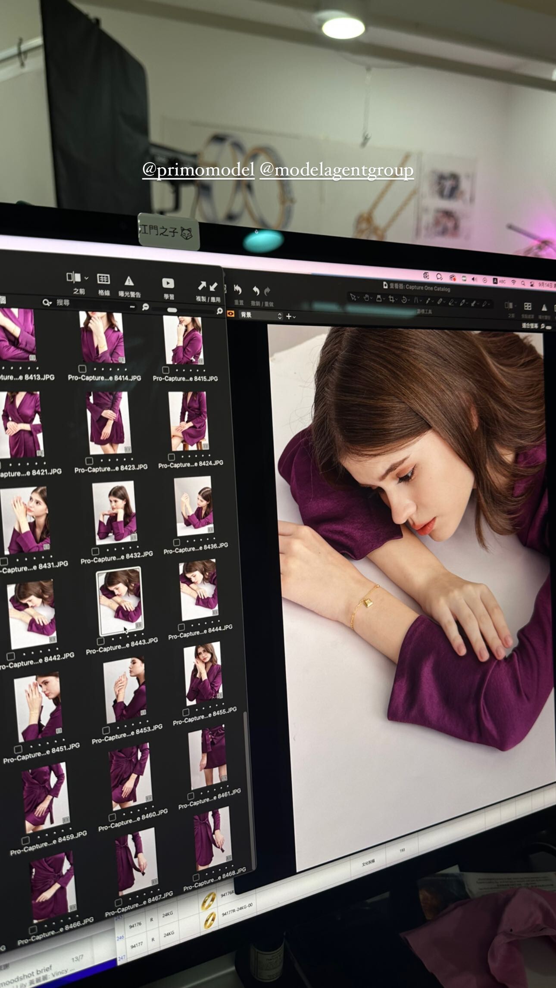Click the file name Pro-Capture 8459.JPG

tap(49, 844)
